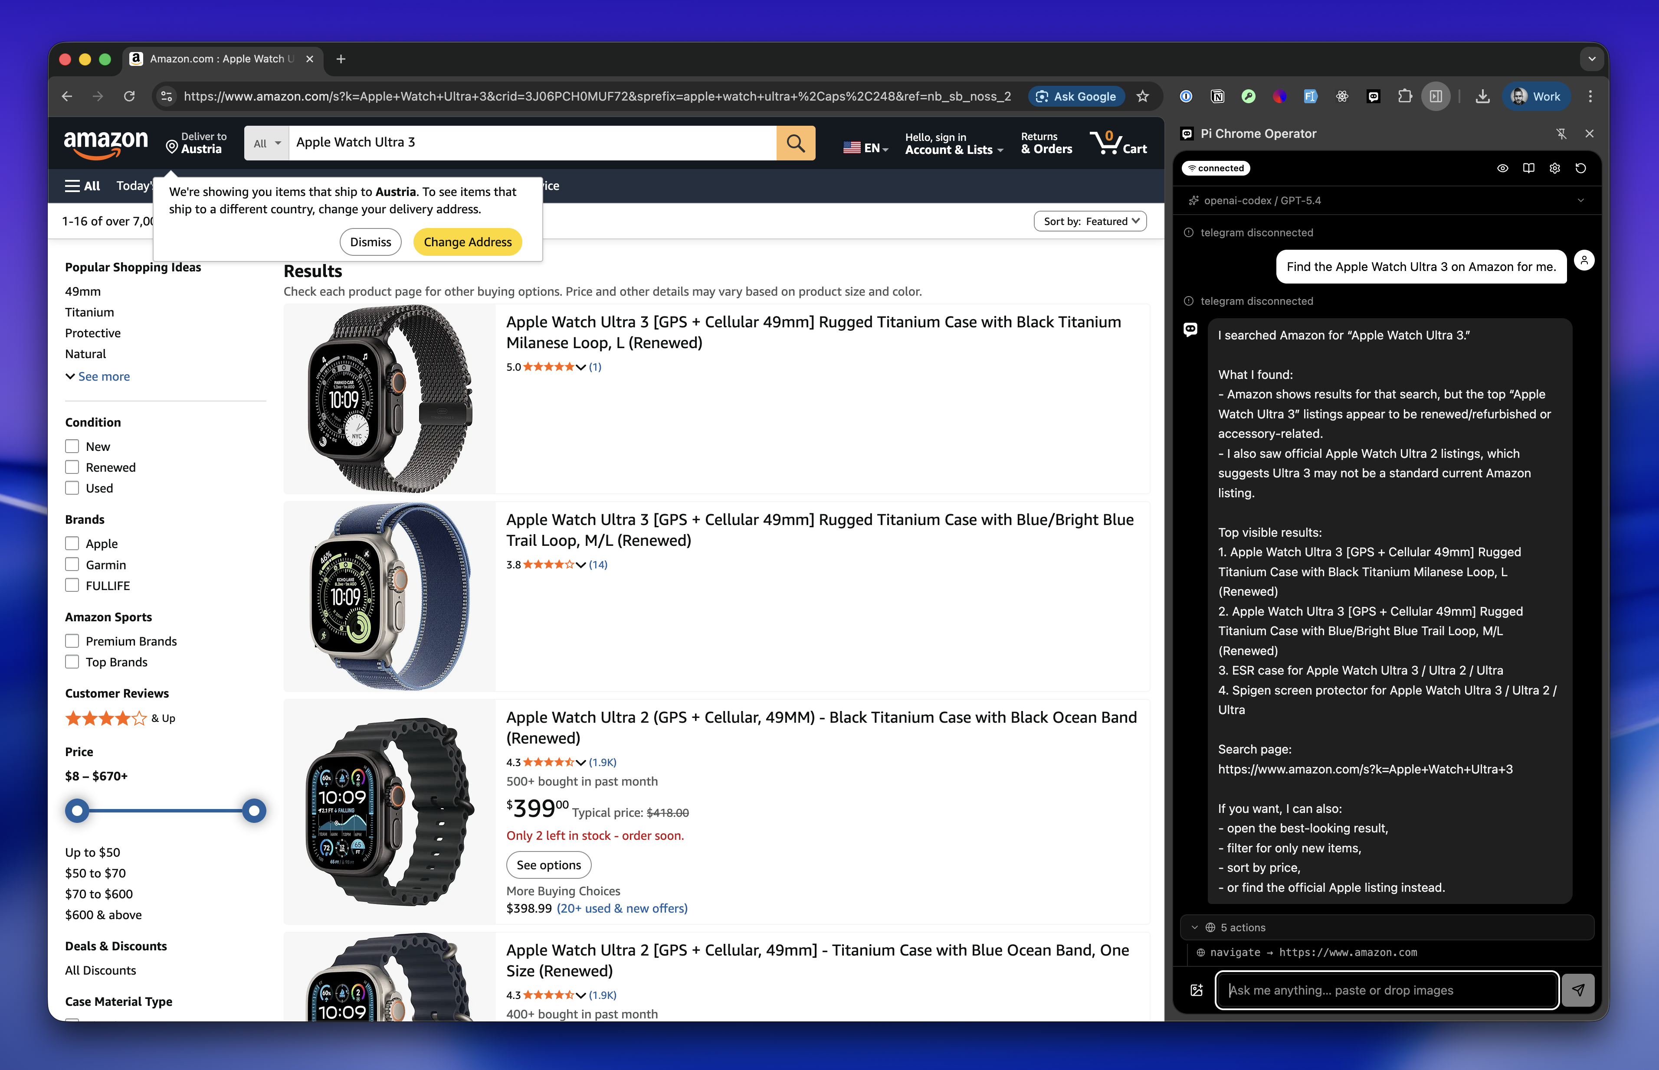This screenshot has height=1070, width=1659.
Task: Open the Chrome three-dot menu
Action: pos(1590,97)
